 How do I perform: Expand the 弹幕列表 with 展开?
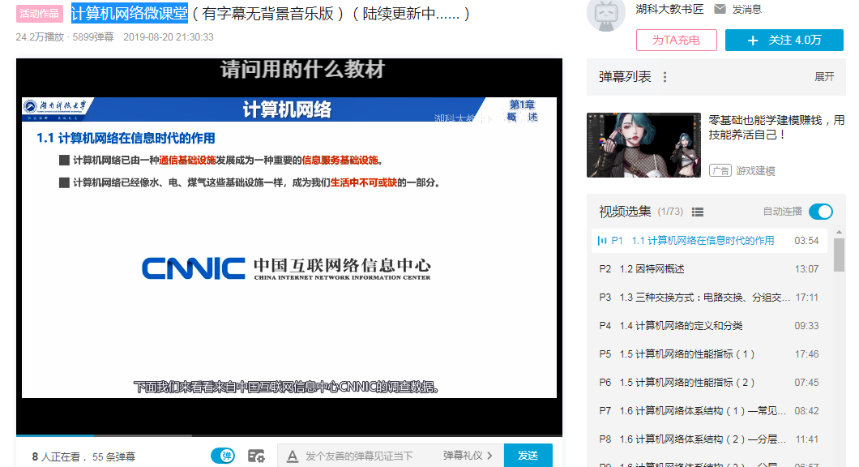(824, 77)
